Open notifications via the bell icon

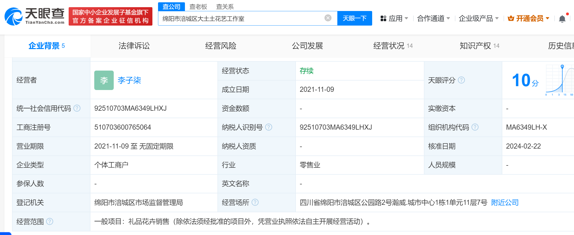pyautogui.click(x=562, y=19)
